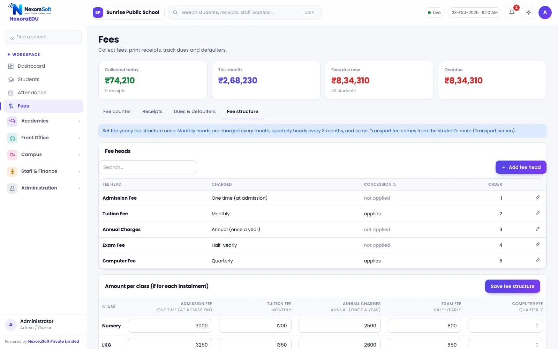Click the Add fee head button

point(521,167)
